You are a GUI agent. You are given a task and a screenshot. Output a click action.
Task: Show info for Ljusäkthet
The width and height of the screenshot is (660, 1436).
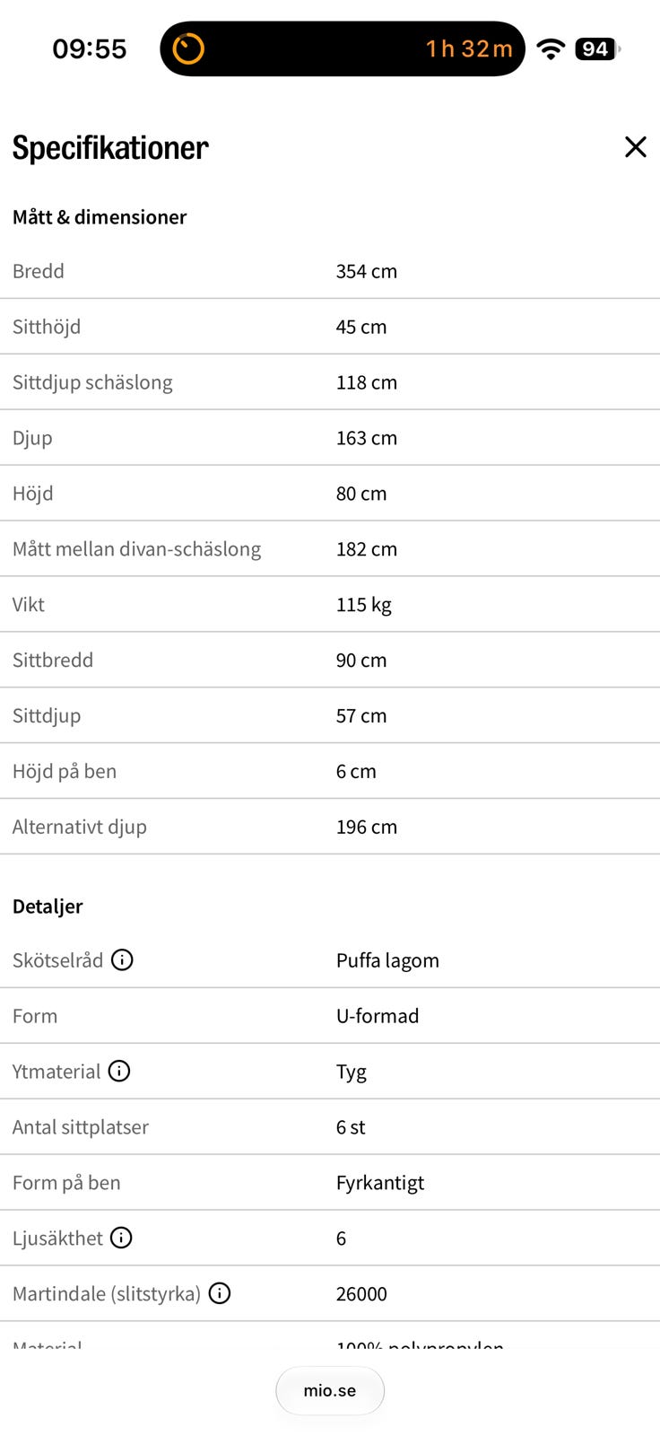[x=121, y=1238]
